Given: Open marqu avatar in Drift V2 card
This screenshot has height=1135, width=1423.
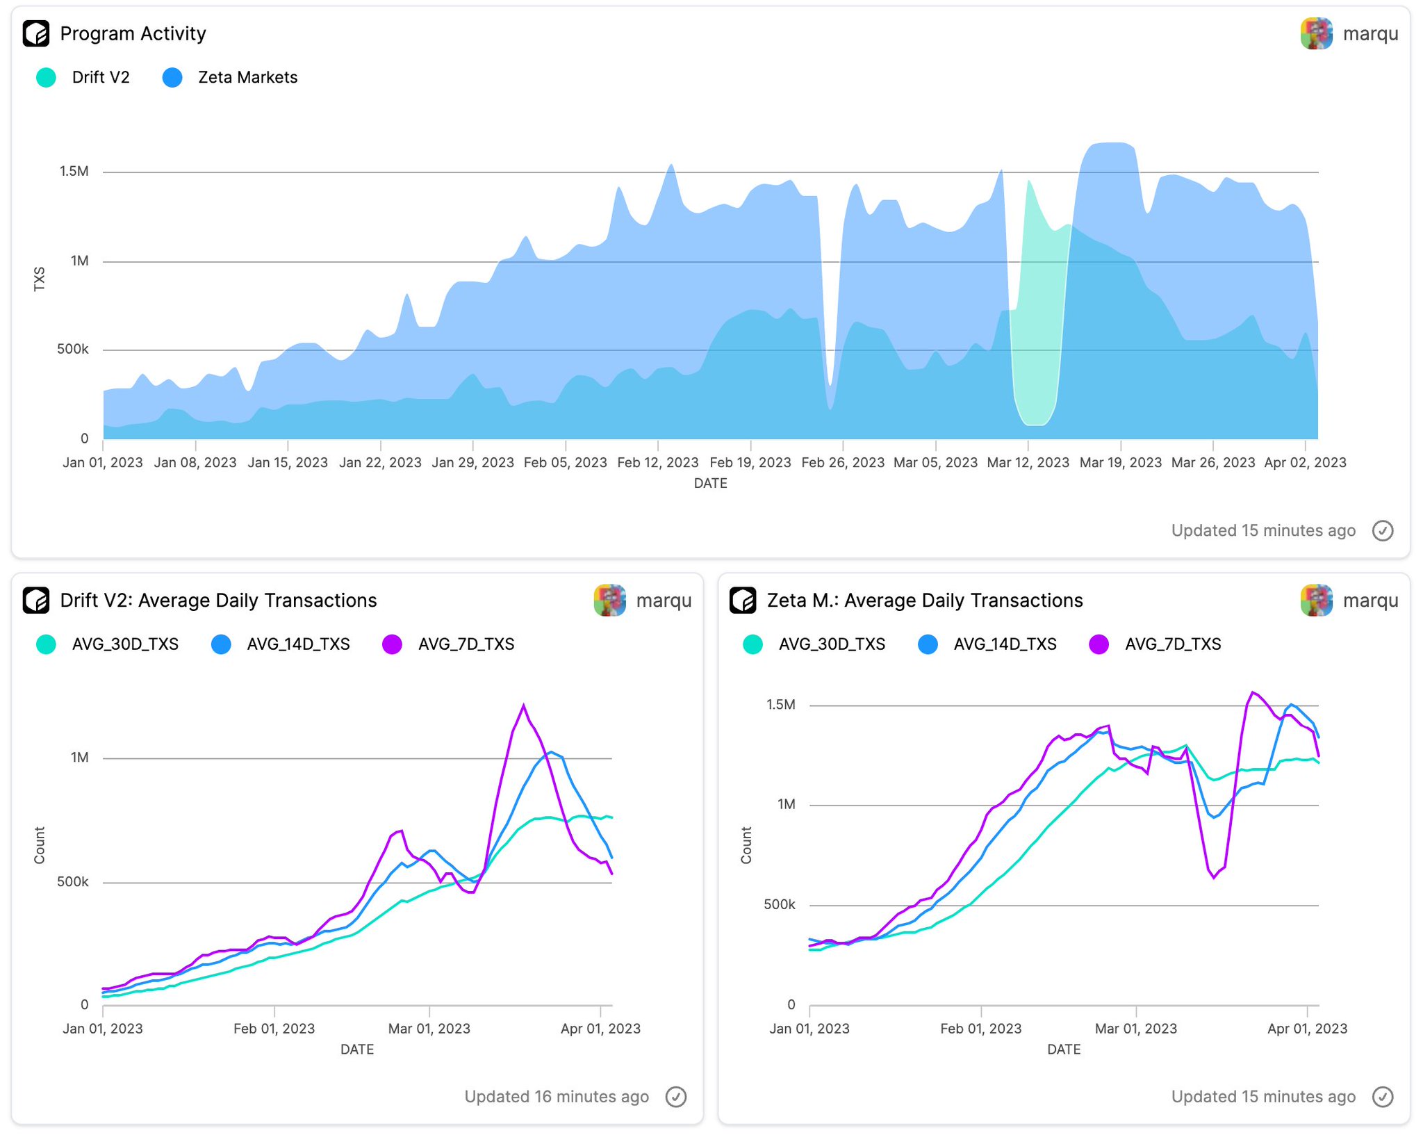Looking at the screenshot, I should pos(610,601).
